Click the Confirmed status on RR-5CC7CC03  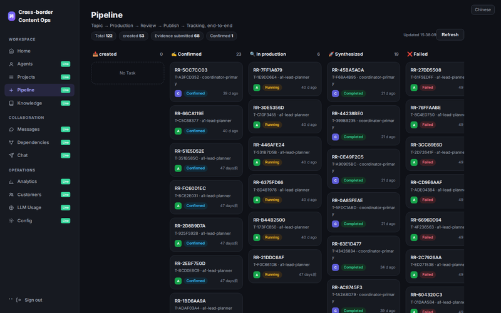195,93
